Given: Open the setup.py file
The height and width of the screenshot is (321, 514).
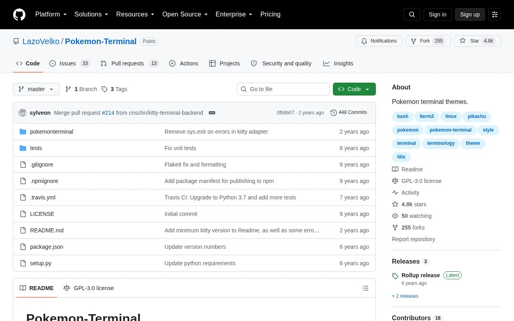Looking at the screenshot, I should [x=41, y=263].
